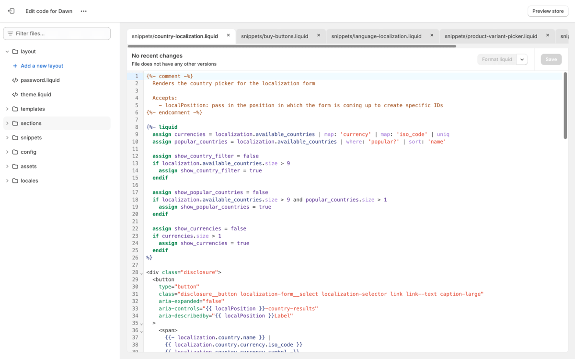Expand the sections folder
Image resolution: width=575 pixels, height=359 pixels.
click(x=7, y=123)
